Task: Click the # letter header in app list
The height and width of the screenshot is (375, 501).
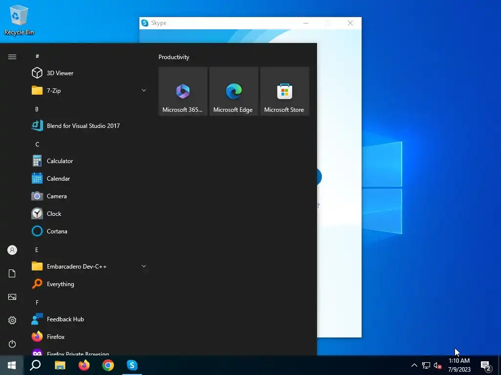Action: (37, 56)
